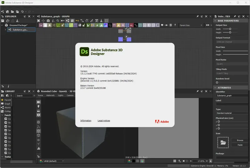Adjust the Output Size Width slider

tap(230, 29)
